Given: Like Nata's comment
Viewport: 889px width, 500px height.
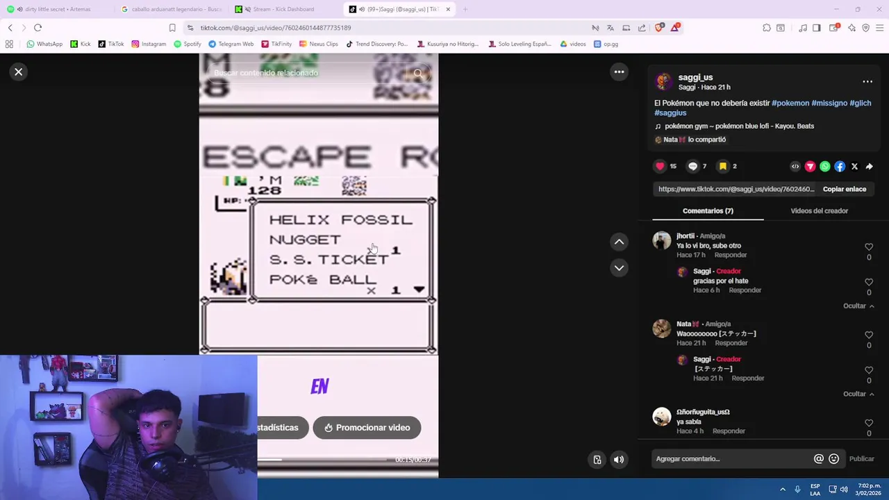Looking at the screenshot, I should click(x=869, y=335).
